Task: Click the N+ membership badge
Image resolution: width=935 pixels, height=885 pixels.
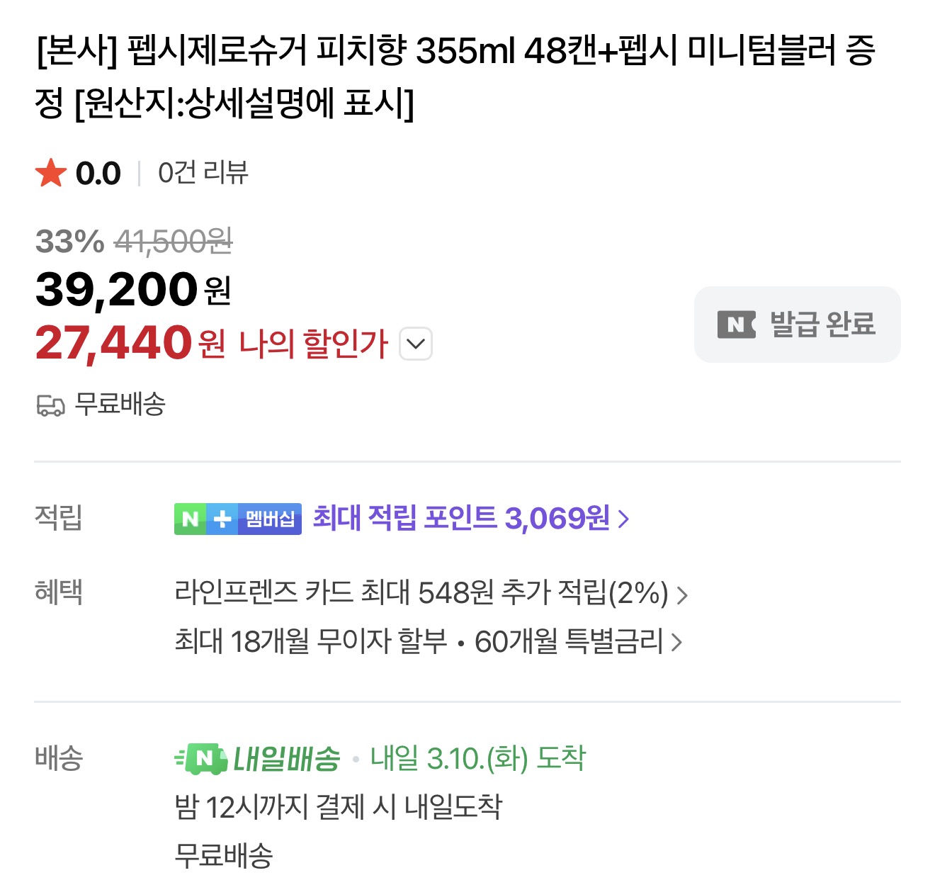Action: click(x=237, y=519)
